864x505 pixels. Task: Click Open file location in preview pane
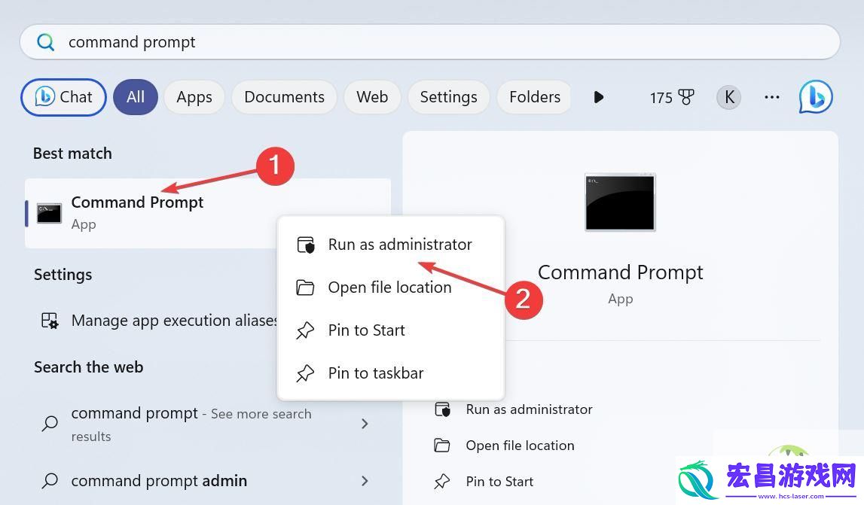(x=521, y=446)
